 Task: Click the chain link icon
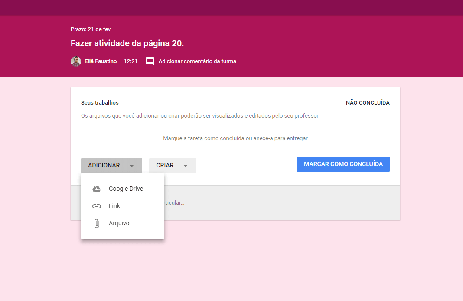pos(97,206)
